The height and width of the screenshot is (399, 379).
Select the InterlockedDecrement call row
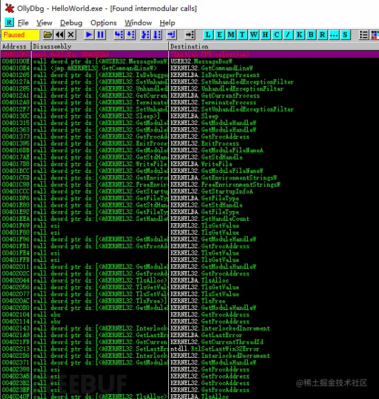tap(190, 356)
